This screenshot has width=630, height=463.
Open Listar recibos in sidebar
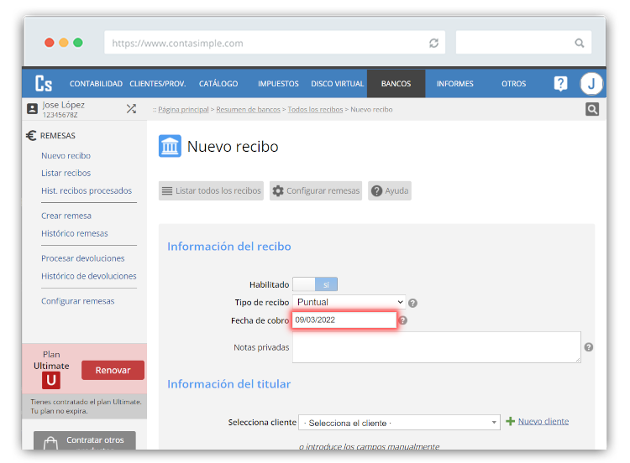click(x=66, y=173)
